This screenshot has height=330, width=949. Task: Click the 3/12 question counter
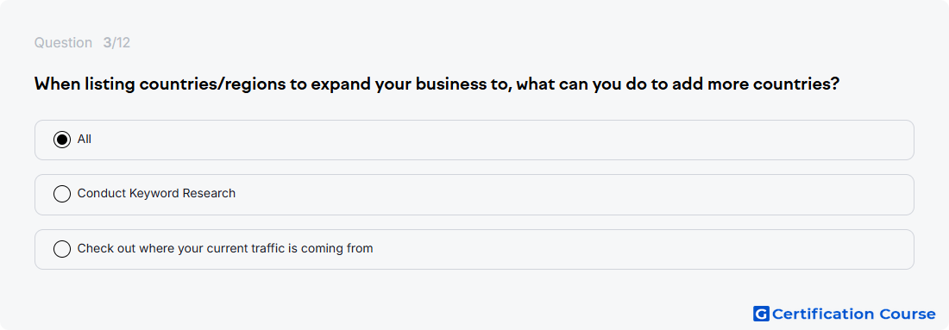point(116,43)
